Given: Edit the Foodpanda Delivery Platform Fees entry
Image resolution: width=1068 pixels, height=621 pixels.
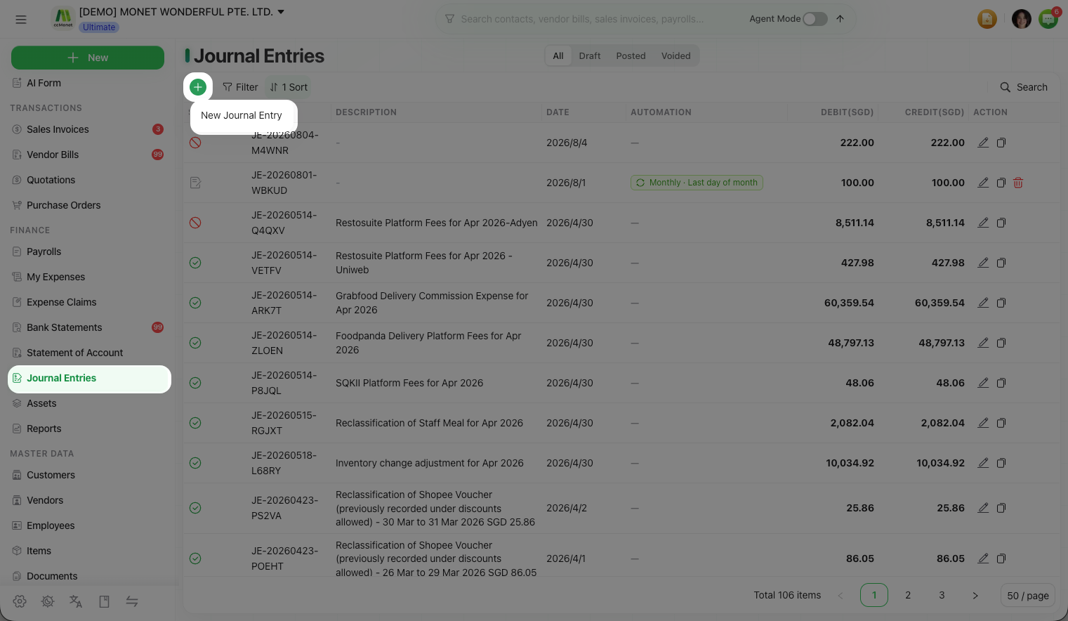Looking at the screenshot, I should coord(983,343).
